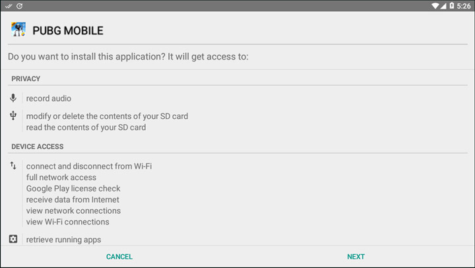This screenshot has width=475, height=268.
Task: Click the checkmark notification icon
Action: [9, 6]
